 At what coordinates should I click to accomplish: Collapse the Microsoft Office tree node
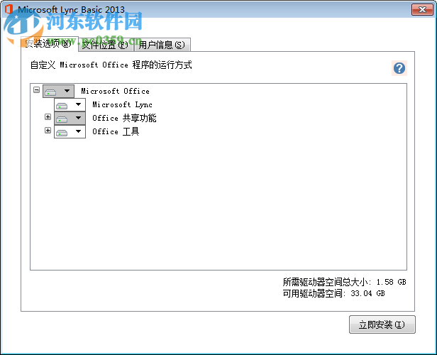click(36, 89)
